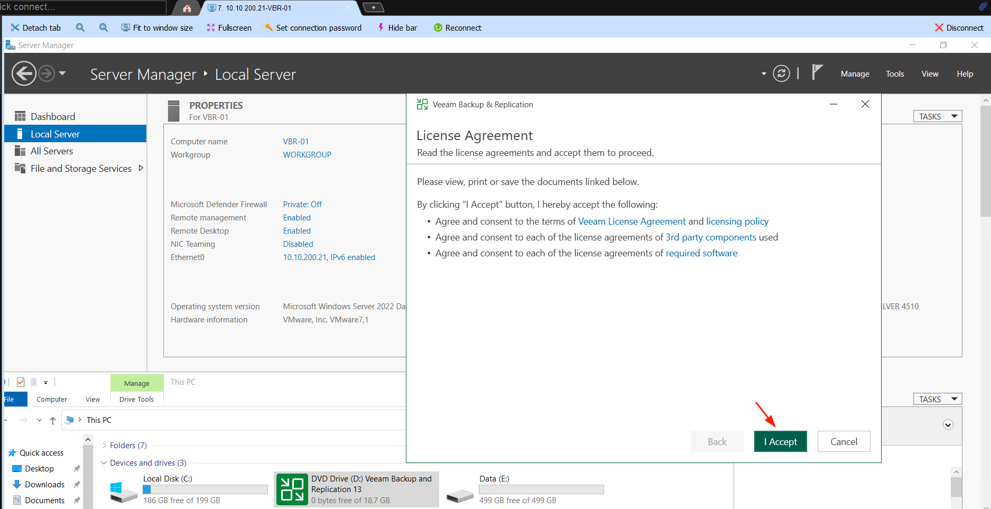This screenshot has width=991, height=509.
Task: Click the Veeam logo icon in dialog title
Action: click(x=422, y=104)
